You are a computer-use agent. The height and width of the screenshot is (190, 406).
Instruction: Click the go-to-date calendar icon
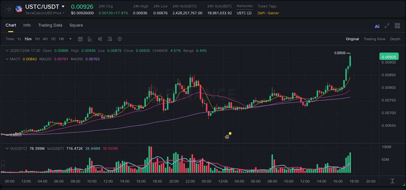coord(80,39)
